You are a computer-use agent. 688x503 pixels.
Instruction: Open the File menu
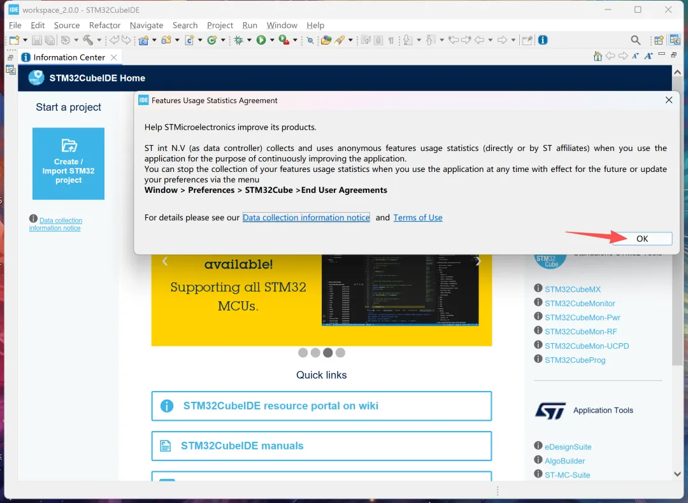15,25
